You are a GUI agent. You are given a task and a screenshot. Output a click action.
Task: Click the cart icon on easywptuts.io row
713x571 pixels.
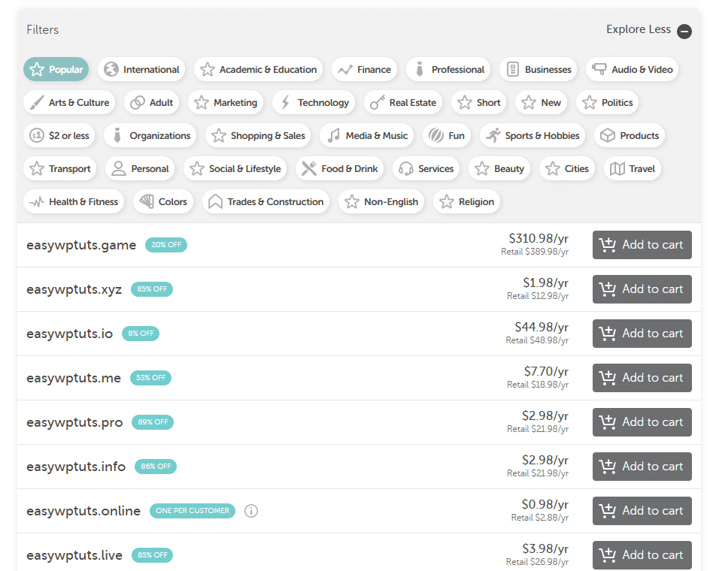coord(608,334)
